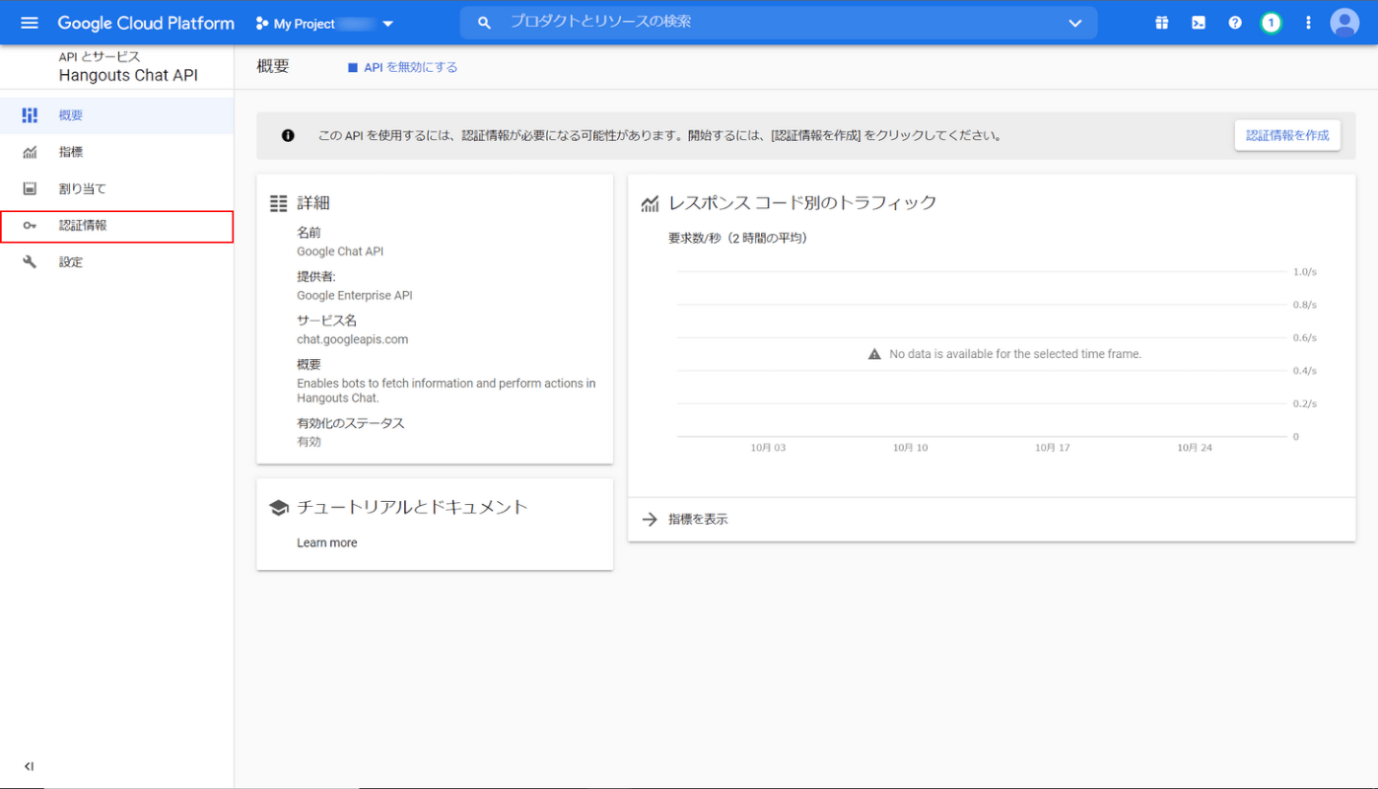1378x789 pixels.
Task: Click the 概要 dashboard icon in sidebar
Action: (30, 115)
